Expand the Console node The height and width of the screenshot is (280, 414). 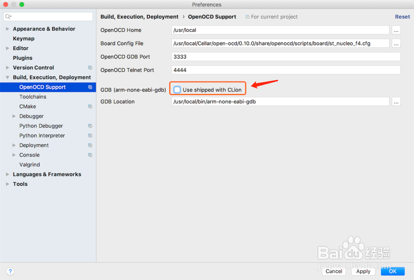click(14, 155)
